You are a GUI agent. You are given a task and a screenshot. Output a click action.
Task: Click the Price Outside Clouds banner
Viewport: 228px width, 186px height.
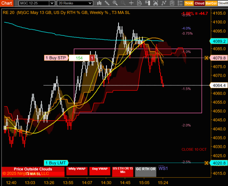33,169
